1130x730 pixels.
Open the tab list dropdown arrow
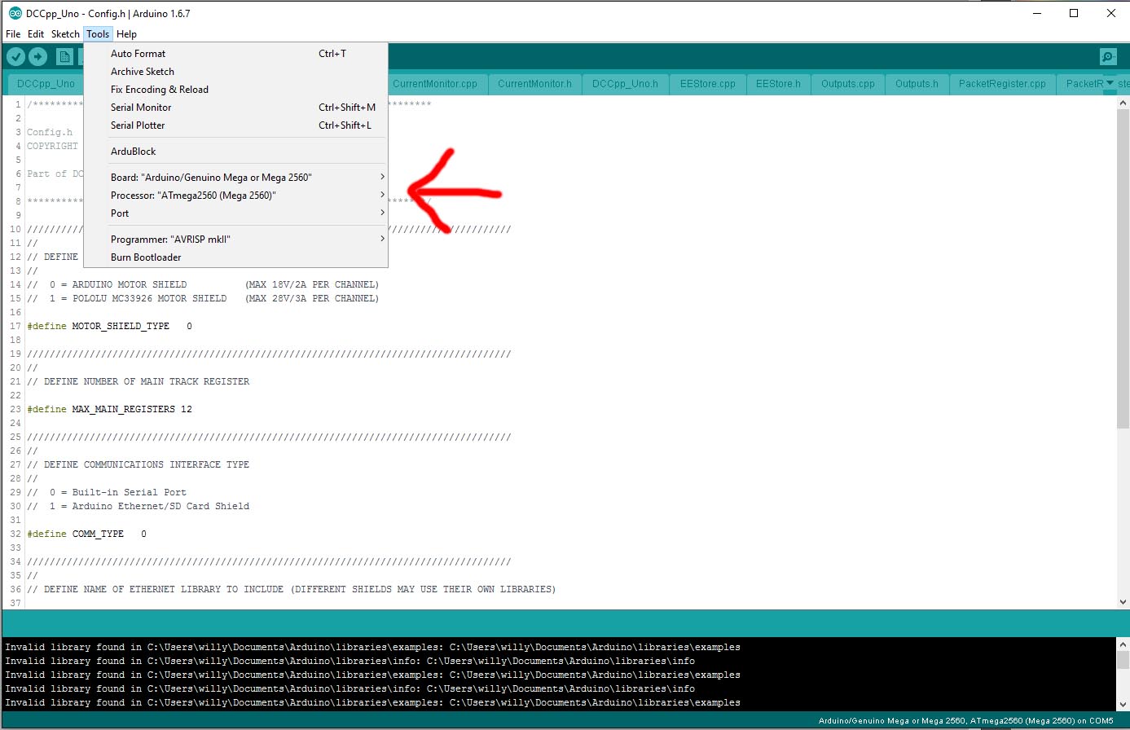1110,83
